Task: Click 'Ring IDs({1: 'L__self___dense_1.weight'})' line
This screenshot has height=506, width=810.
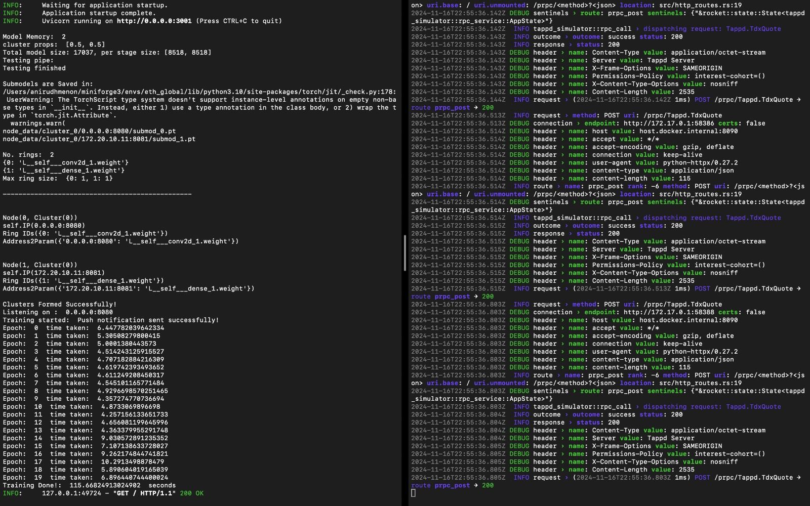Action: point(84,280)
